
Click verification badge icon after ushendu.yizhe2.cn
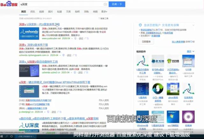pyautogui.click(x=75, y=73)
